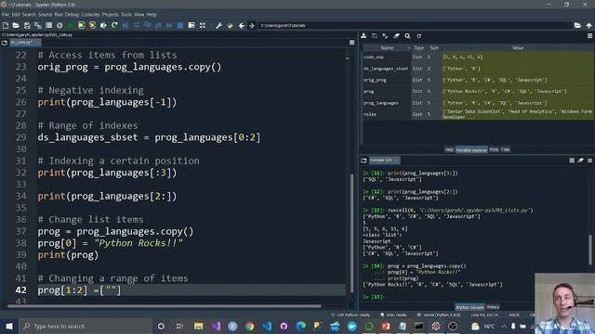Switch to the History tab
Viewport: 595px width, 334px height.
493,307
